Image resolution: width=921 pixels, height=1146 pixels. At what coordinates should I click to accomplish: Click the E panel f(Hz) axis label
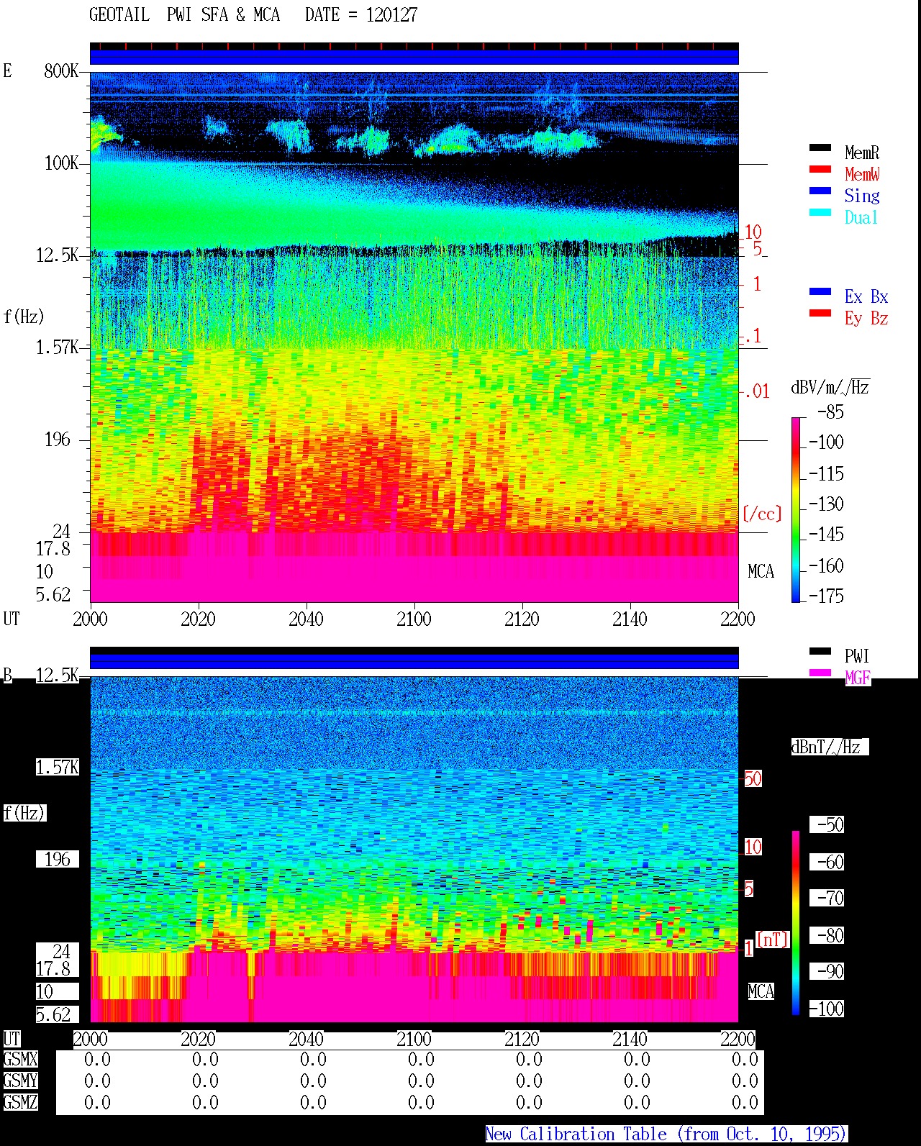coord(24,317)
